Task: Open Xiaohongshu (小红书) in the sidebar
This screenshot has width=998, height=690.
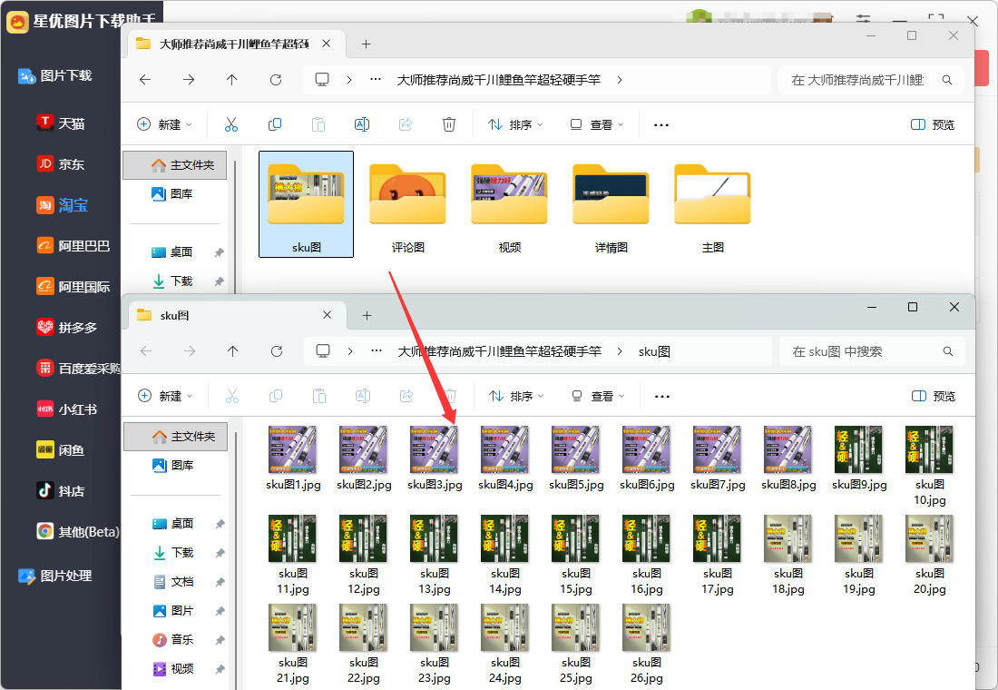Action: 67,409
